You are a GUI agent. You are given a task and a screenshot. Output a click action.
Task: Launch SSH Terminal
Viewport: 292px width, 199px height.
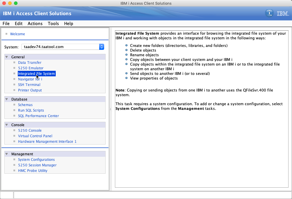pos(29,84)
